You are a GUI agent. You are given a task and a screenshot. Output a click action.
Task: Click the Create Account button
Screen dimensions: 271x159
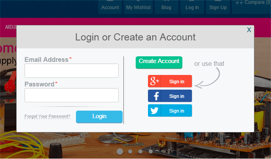pyautogui.click(x=159, y=62)
